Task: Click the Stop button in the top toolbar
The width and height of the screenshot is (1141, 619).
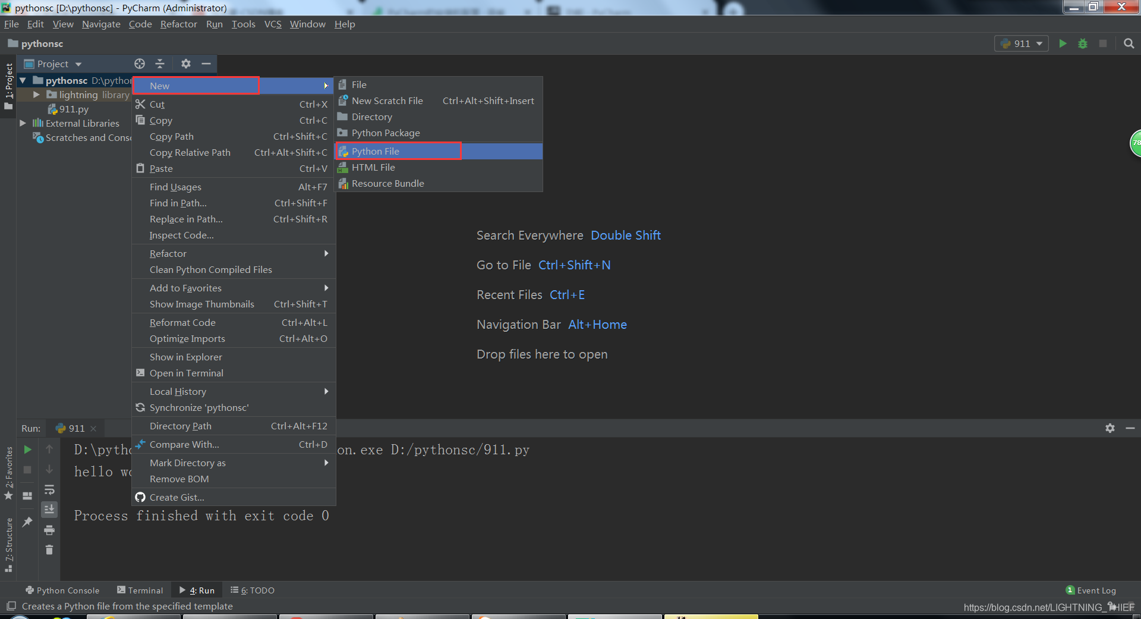Action: point(1103,43)
